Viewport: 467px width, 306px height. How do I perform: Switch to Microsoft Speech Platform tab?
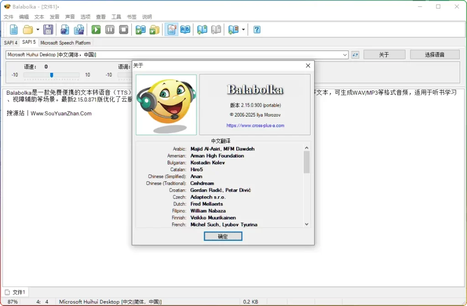click(66, 43)
